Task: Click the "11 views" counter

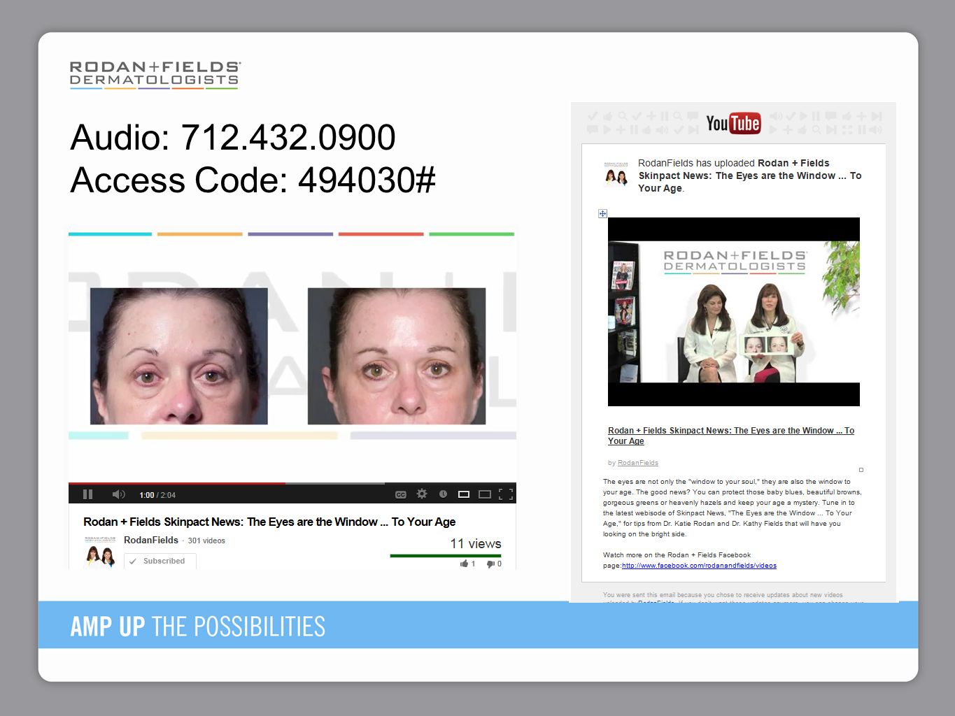Action: coord(476,543)
